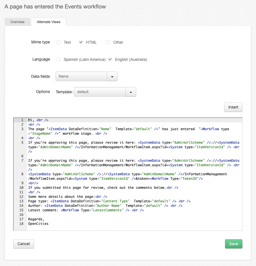This screenshot has width=256, height=266.
Task: Cancel editing the template
Action: [x=23, y=244]
